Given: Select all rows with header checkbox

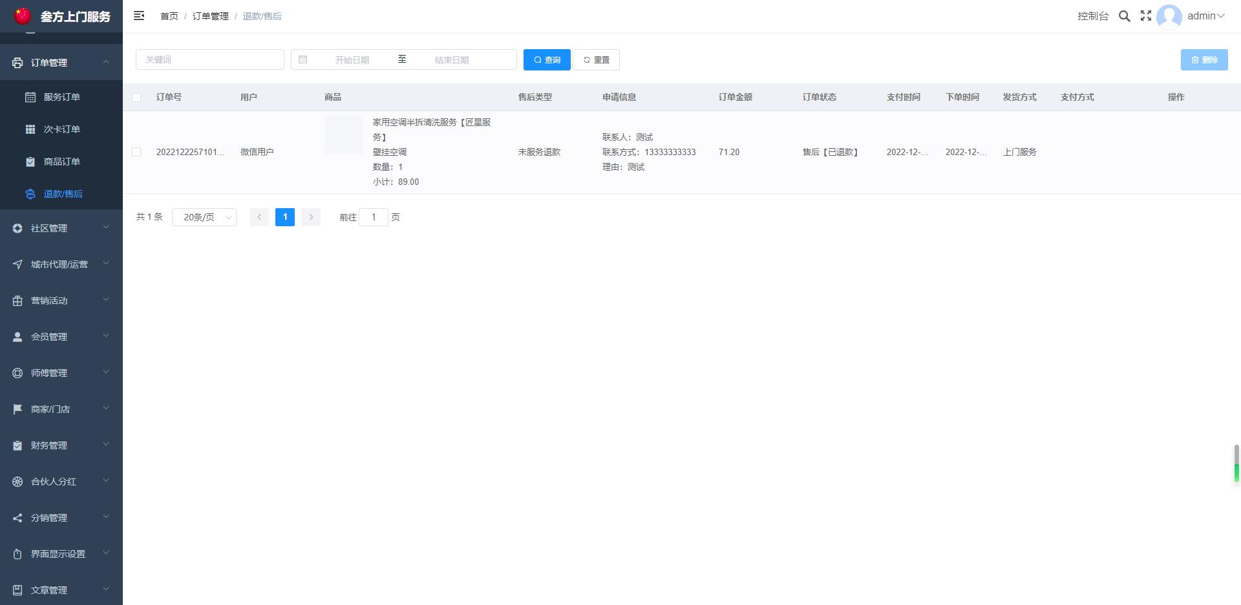Looking at the screenshot, I should click(136, 98).
